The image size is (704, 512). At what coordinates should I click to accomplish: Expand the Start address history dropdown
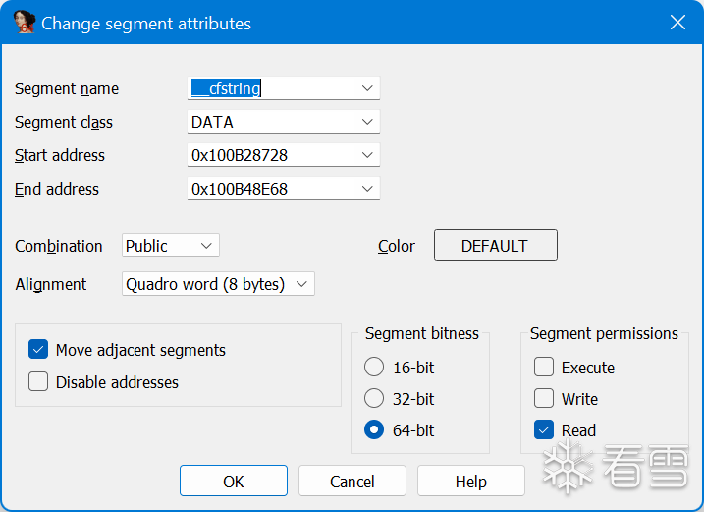[367, 155]
